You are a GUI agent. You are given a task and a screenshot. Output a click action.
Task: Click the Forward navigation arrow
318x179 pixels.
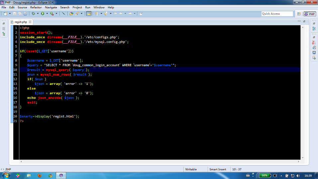[130, 14]
